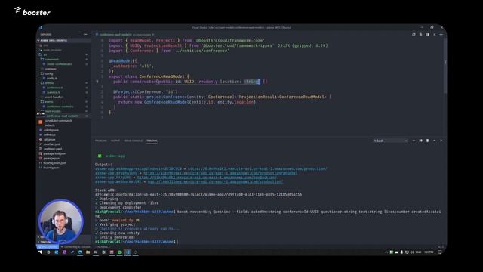
Task: Kill terminal with trash icon
Action: click(428, 141)
